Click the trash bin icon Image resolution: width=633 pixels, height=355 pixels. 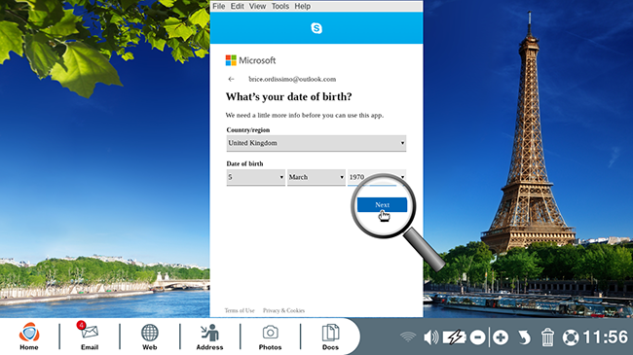[x=547, y=337]
